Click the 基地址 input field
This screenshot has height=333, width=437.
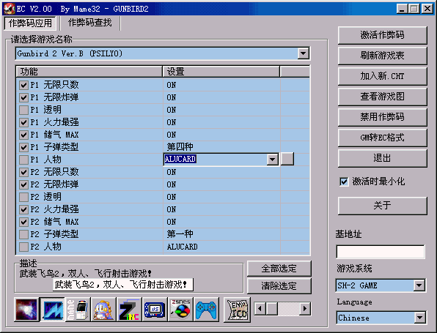(x=381, y=252)
